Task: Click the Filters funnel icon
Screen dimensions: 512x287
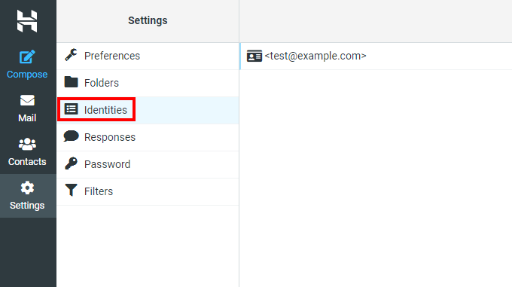Action: [x=71, y=190]
